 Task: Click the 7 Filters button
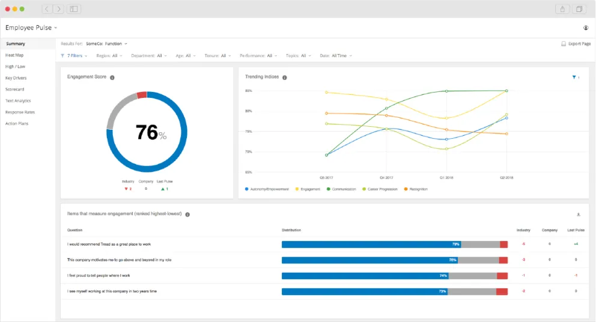click(74, 56)
